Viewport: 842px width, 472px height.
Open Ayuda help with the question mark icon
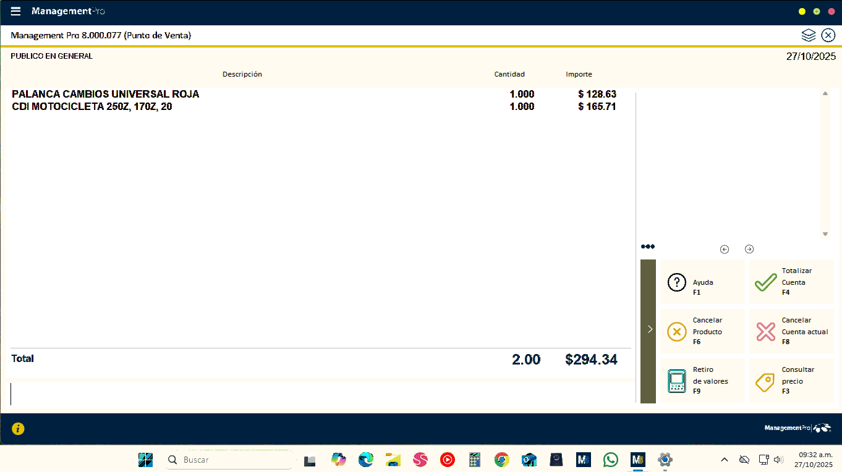click(677, 282)
